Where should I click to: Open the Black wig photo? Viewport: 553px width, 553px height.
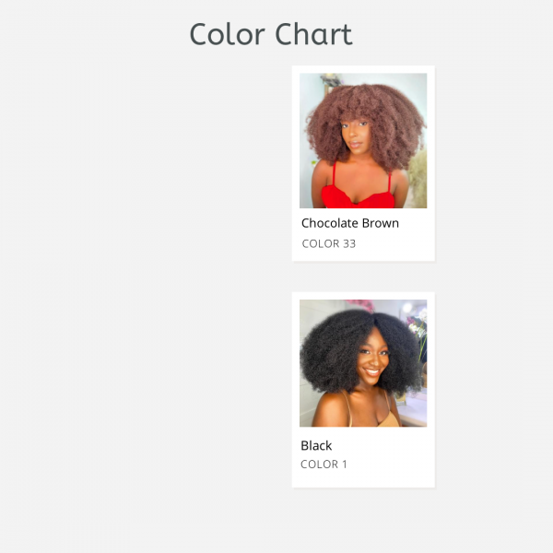click(363, 363)
